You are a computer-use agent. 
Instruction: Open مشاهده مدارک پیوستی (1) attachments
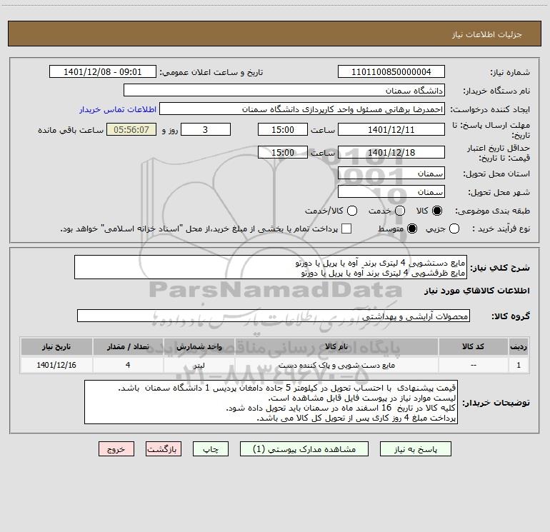click(304, 449)
